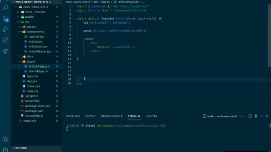Viewport: 271px width, 152px height.
Task: Click line number 7 in gutter
Action: (x=70, y=31)
